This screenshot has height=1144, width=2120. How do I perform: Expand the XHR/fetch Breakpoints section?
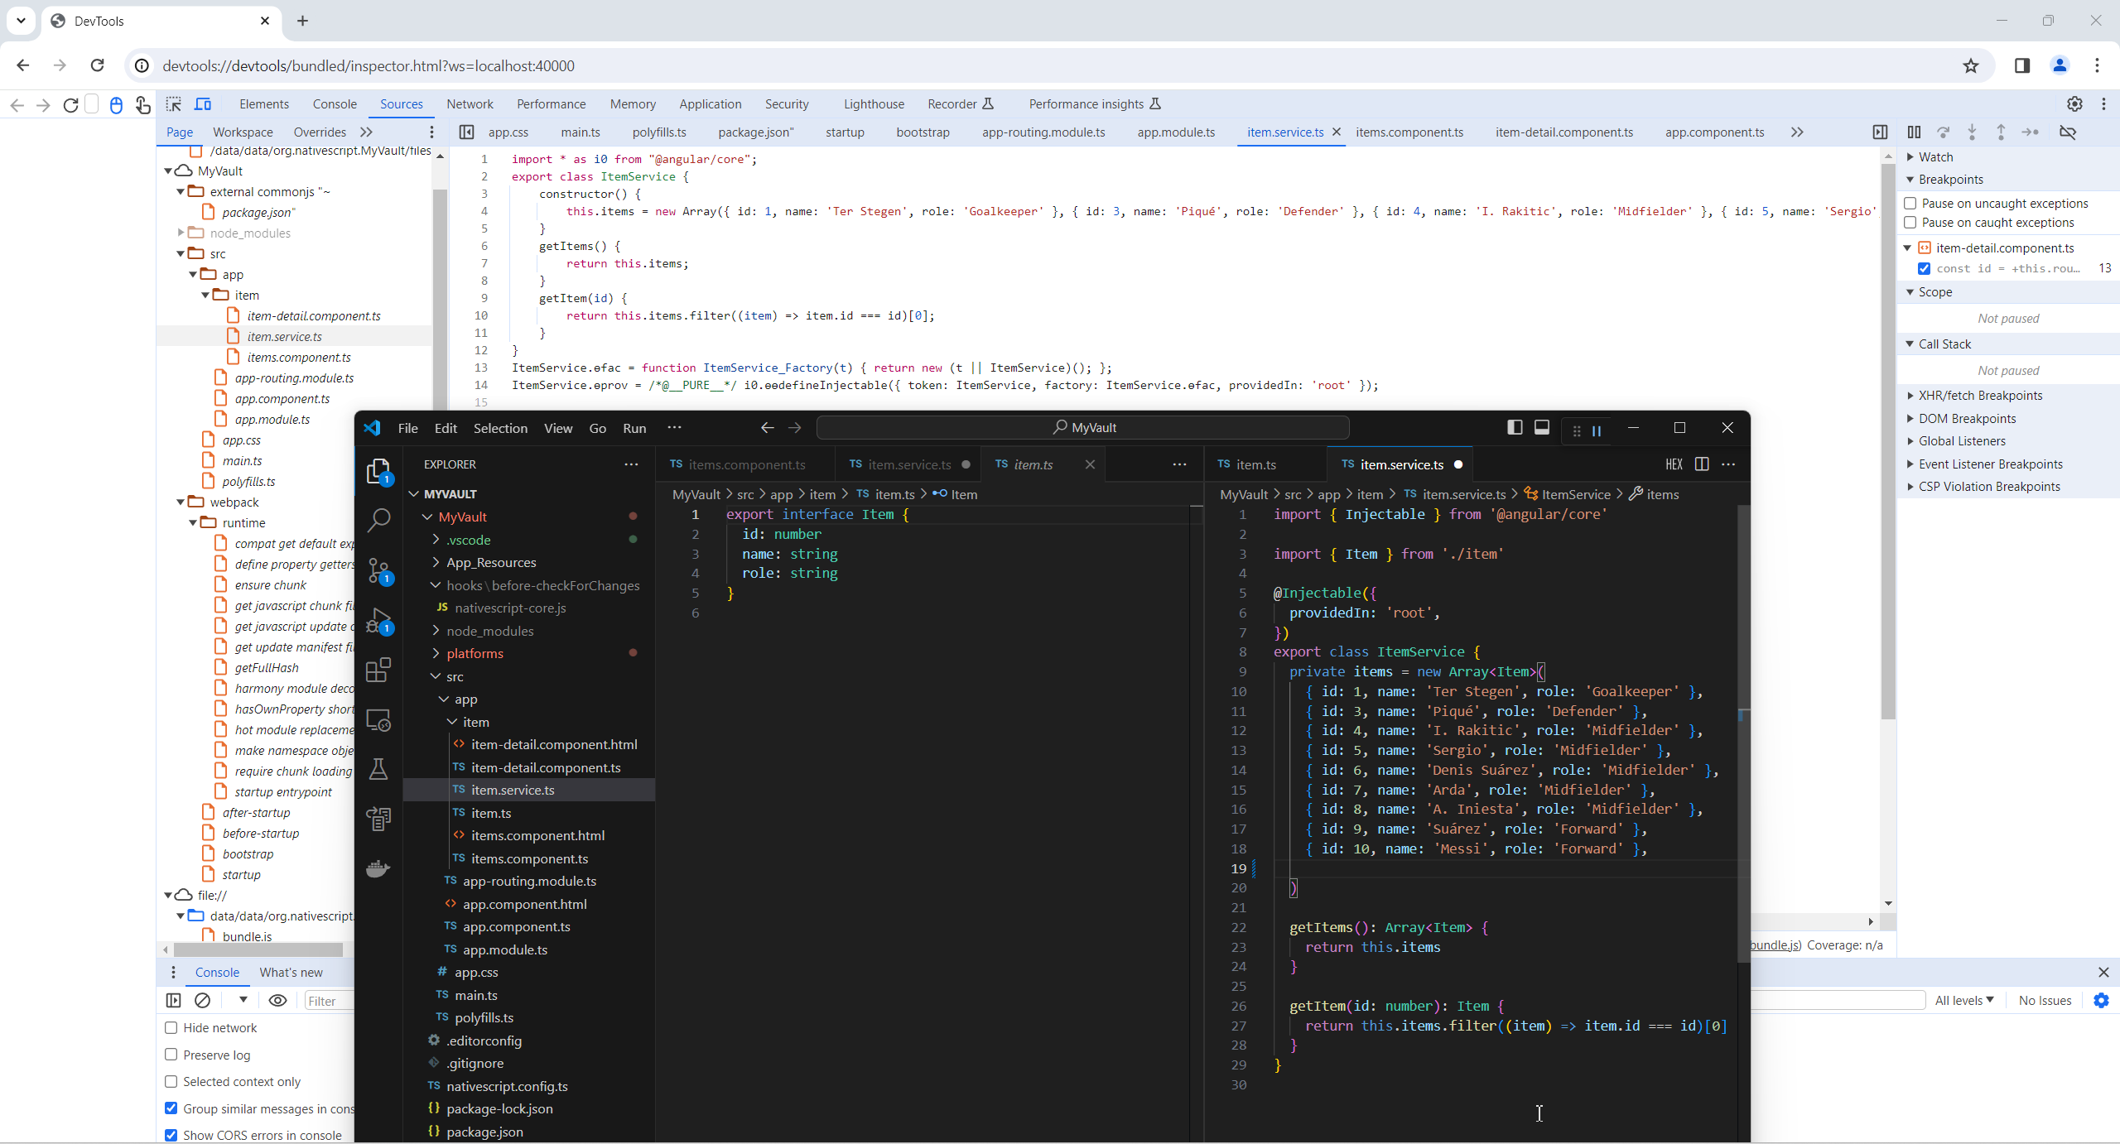[x=1980, y=396]
